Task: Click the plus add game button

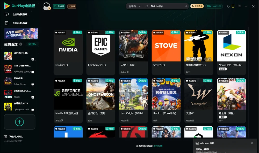Action: [x=19, y=122]
